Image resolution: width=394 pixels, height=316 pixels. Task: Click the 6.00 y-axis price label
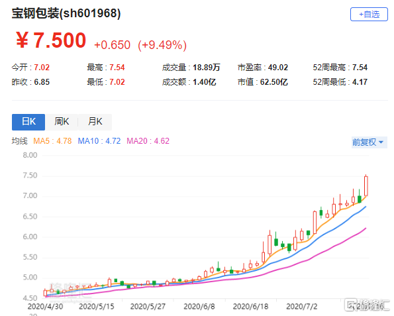(x=30, y=237)
